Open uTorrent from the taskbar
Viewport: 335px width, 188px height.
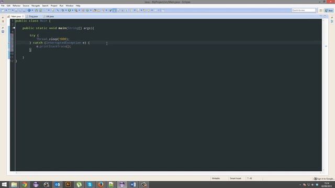click(x=79, y=184)
